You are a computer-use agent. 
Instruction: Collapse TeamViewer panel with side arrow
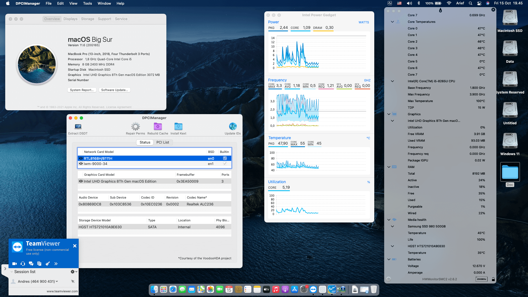5,269
